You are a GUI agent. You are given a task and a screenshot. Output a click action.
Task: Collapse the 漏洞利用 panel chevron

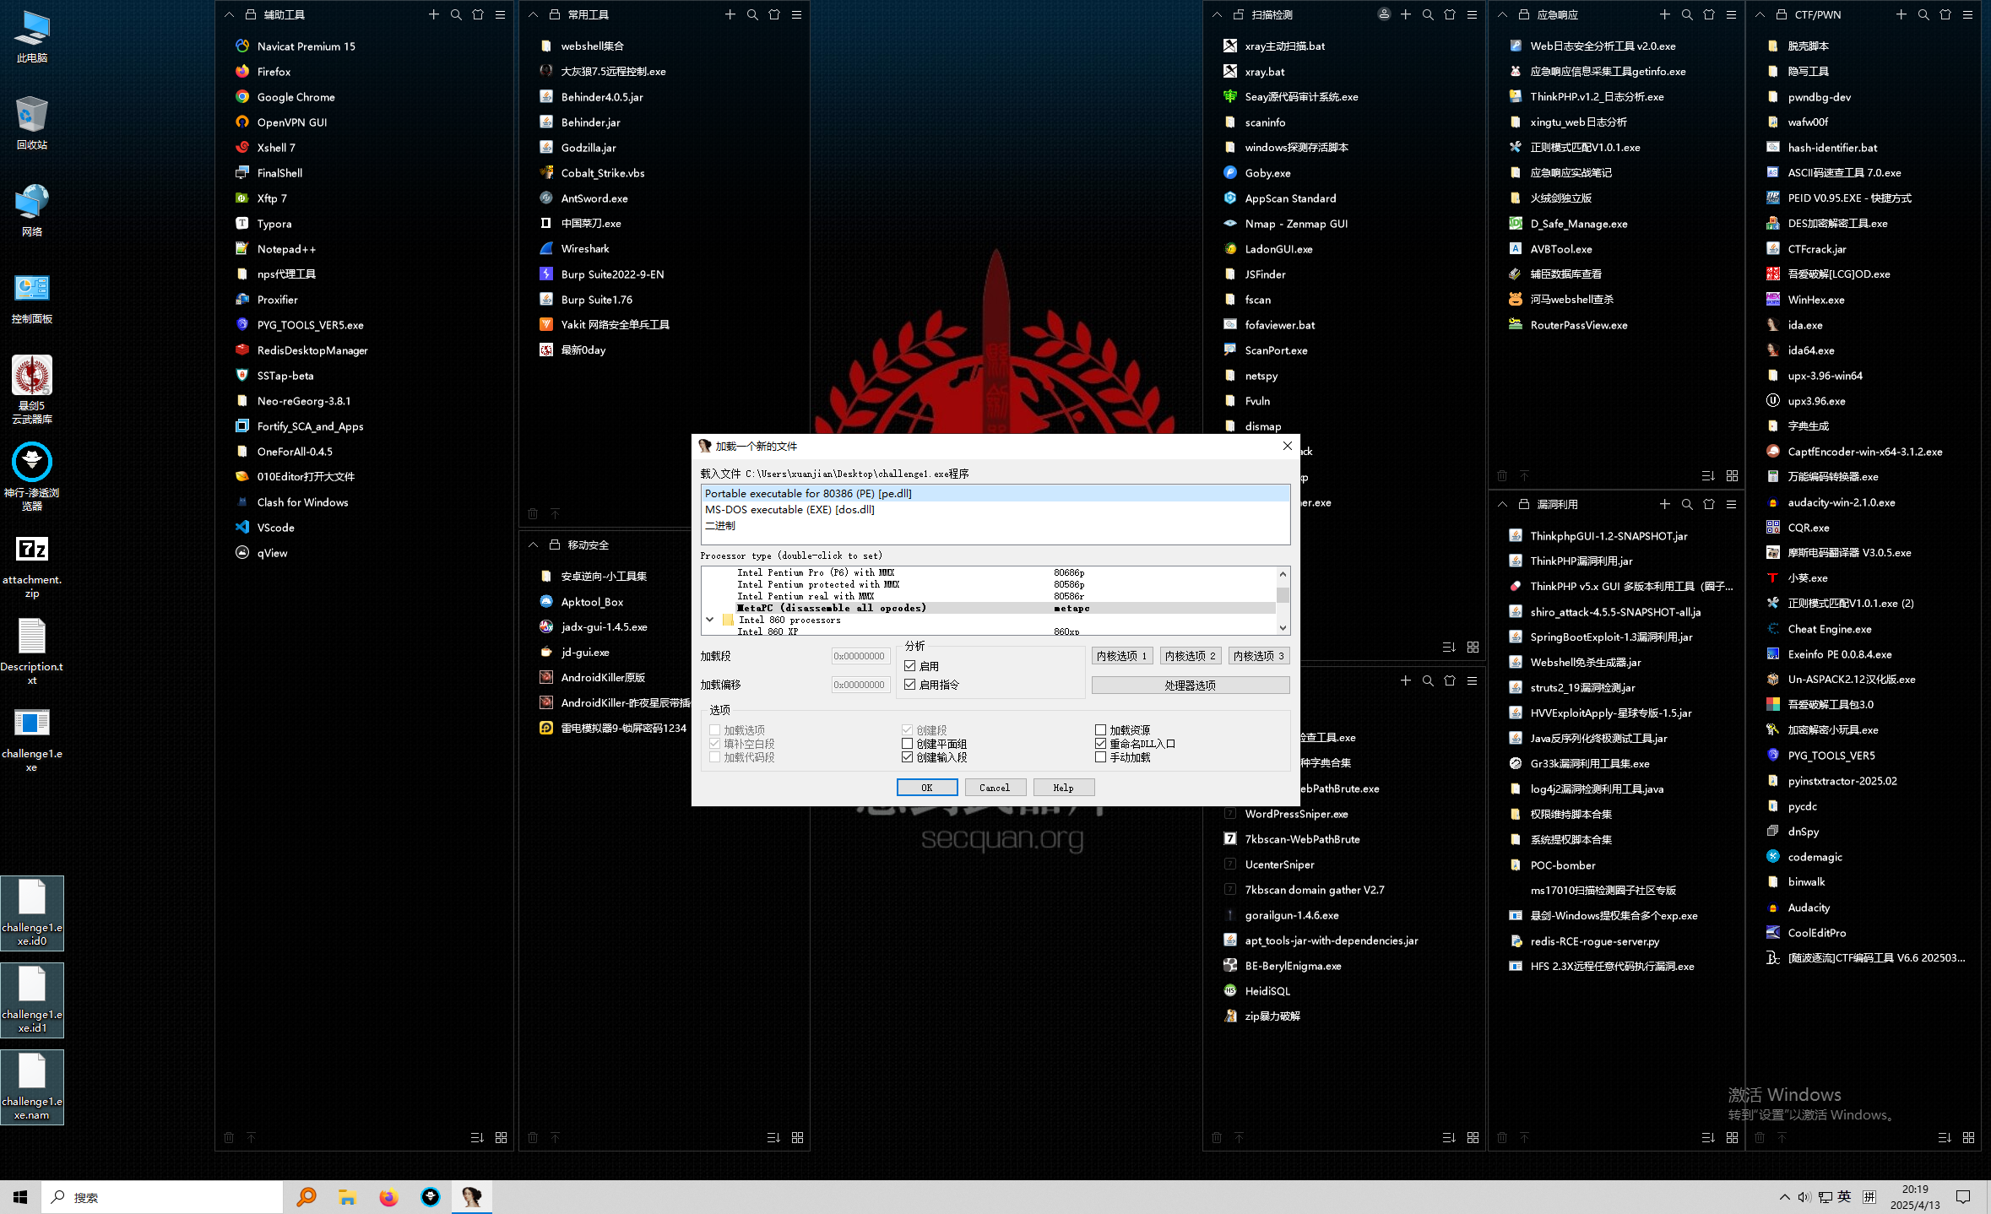point(1502,504)
